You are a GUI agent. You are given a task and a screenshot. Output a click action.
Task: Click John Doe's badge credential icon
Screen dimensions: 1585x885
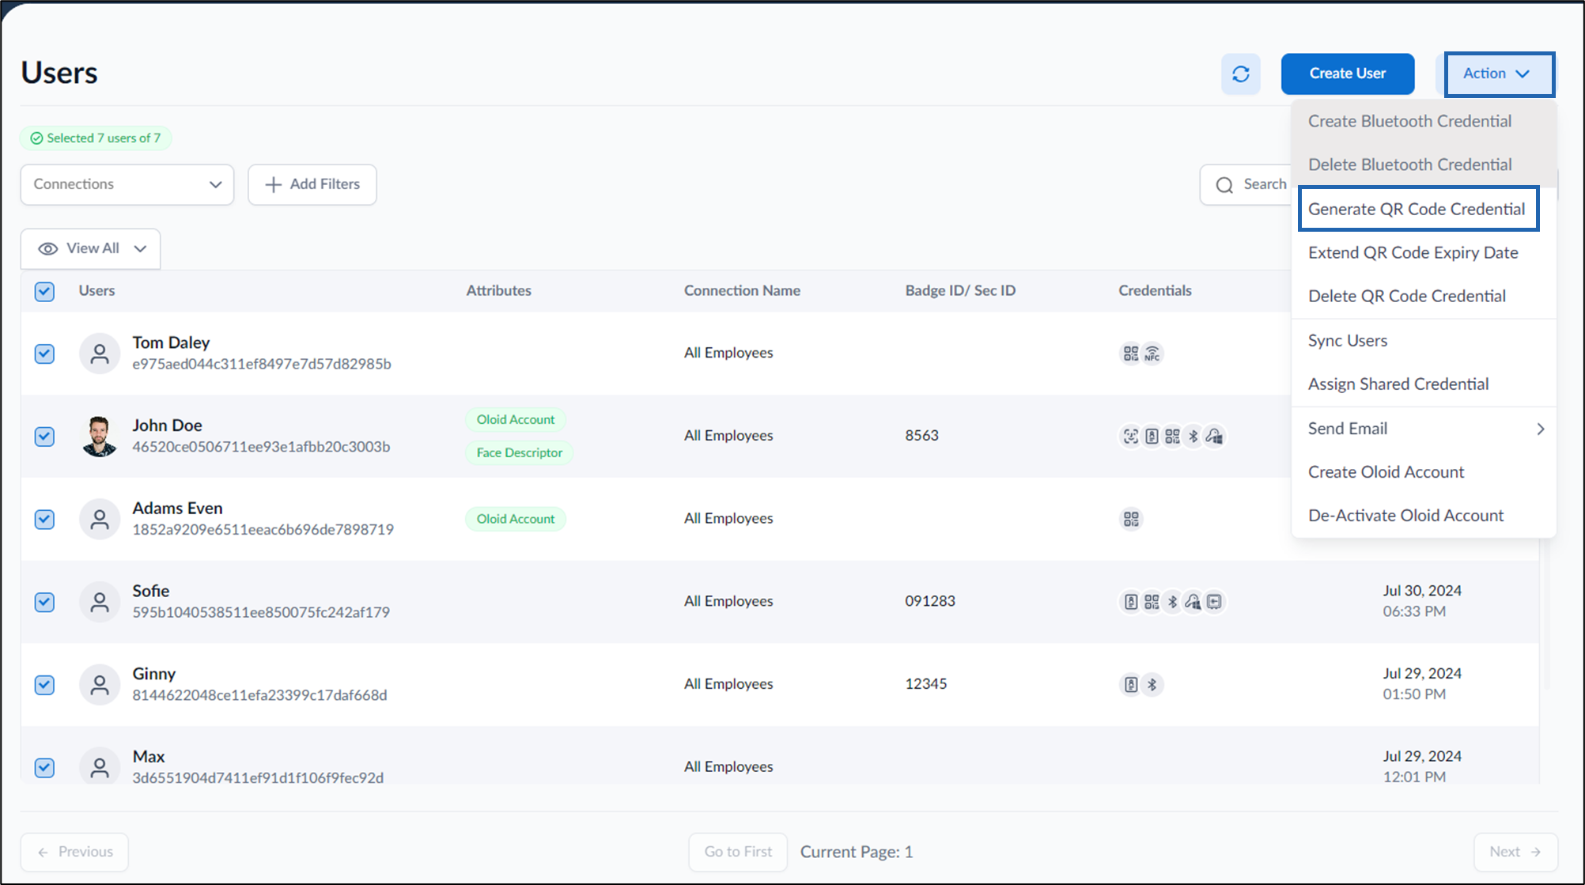[x=1152, y=436]
